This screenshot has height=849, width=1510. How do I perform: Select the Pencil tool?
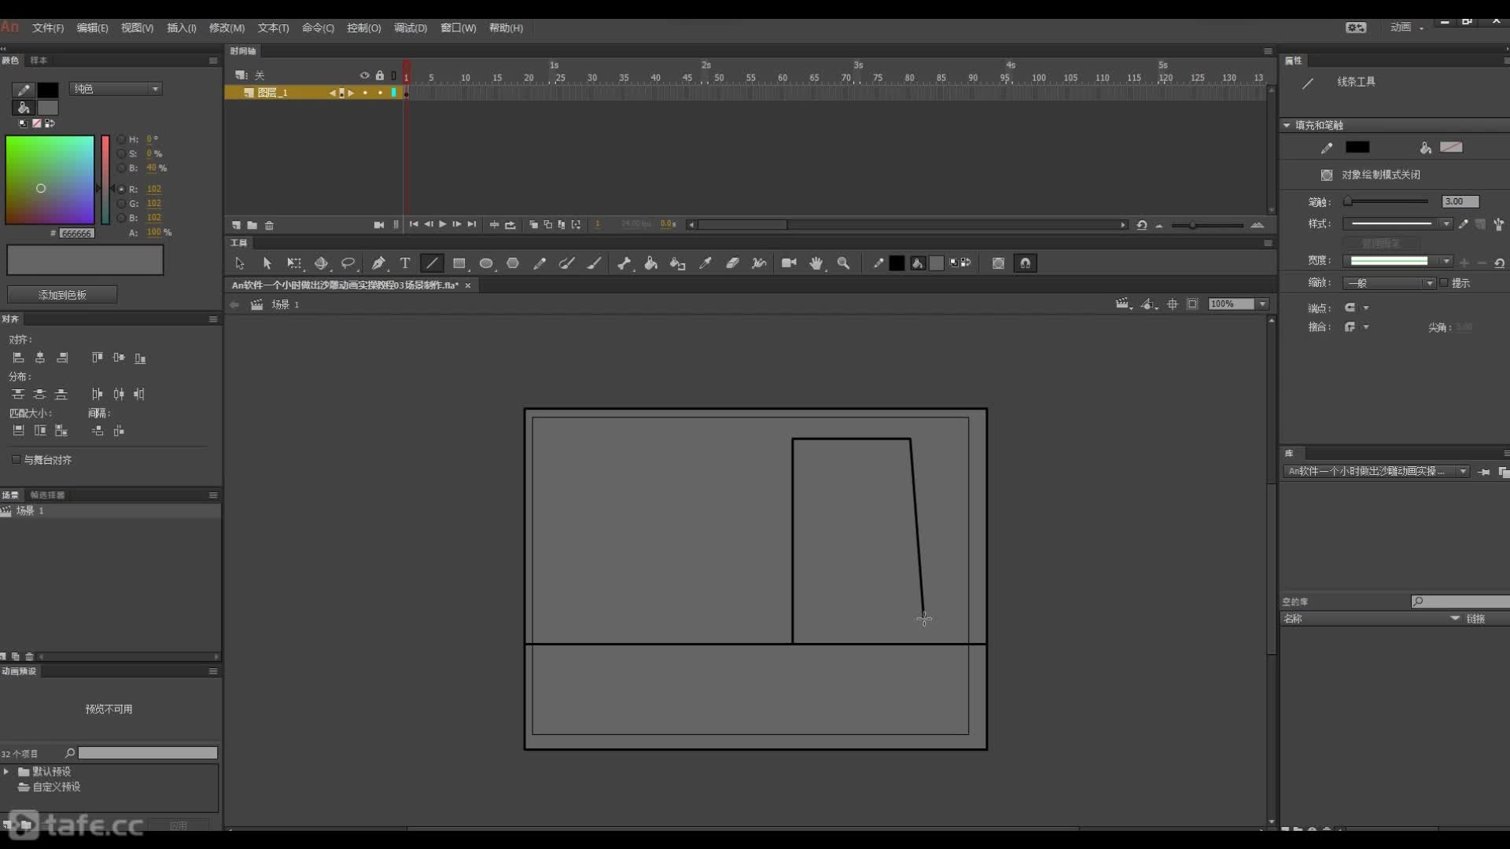[x=540, y=263]
